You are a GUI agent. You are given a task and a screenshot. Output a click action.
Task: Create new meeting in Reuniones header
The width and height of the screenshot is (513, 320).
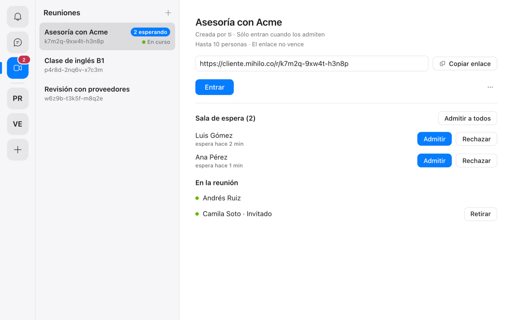point(168,13)
